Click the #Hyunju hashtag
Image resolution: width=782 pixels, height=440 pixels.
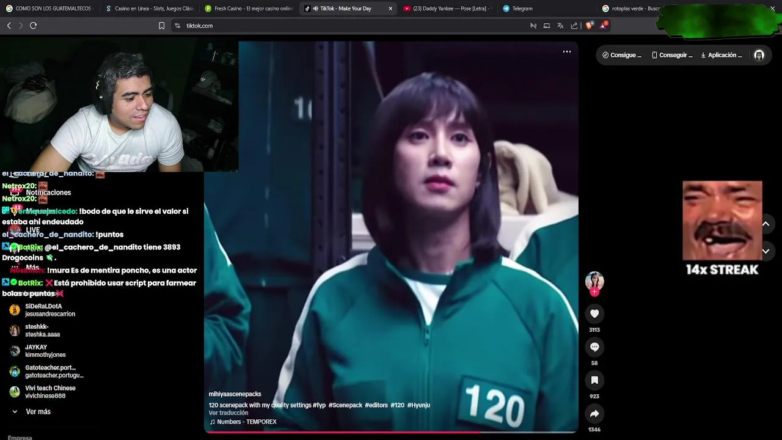418,405
